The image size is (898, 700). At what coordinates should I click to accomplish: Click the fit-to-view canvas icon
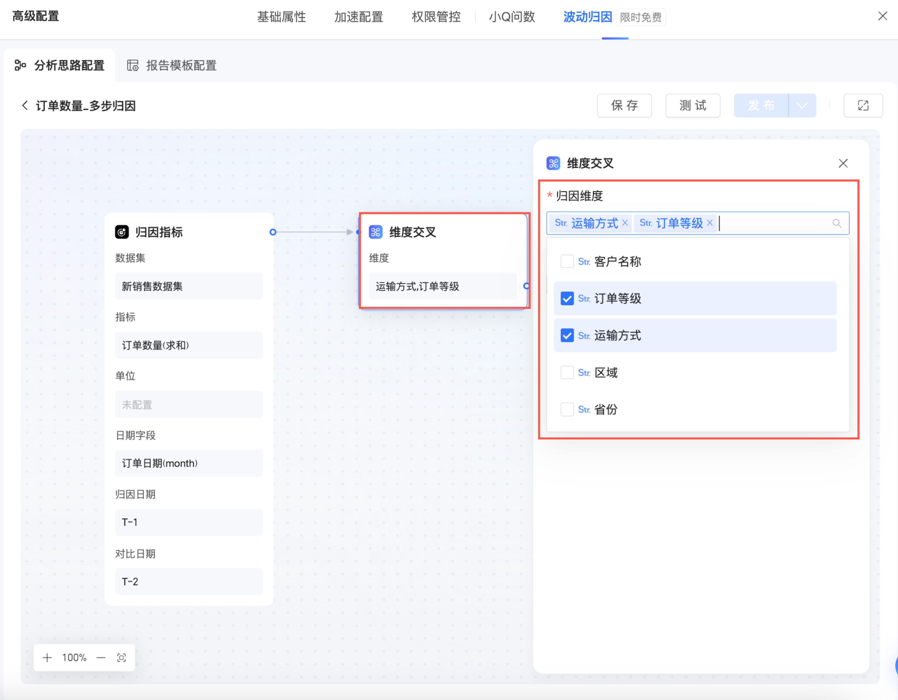click(121, 658)
